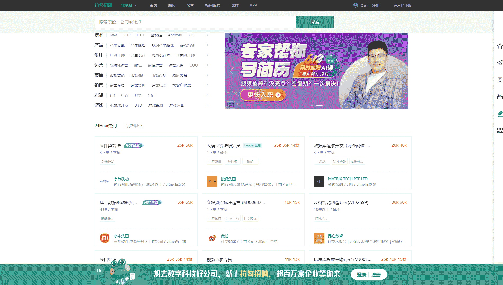The image size is (503, 285).
Task: Click 更快入职 button on banner
Action: pos(263,95)
